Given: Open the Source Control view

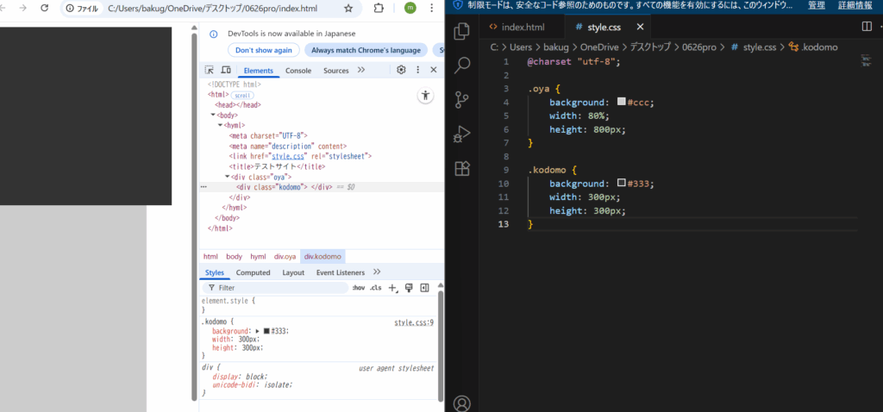Looking at the screenshot, I should 462,99.
